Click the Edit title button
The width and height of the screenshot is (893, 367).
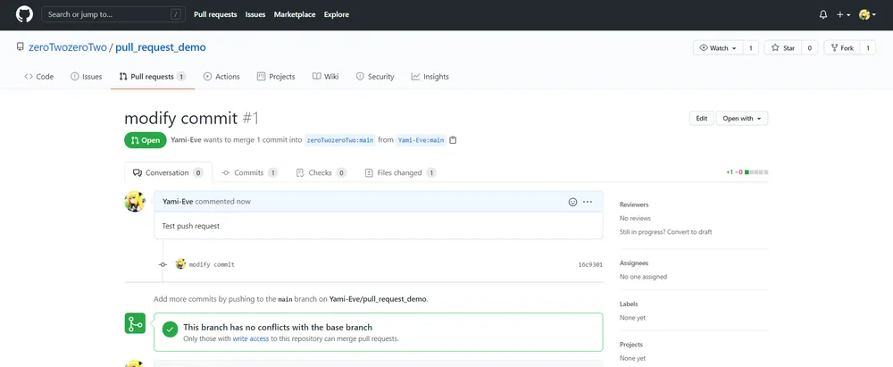click(x=701, y=119)
